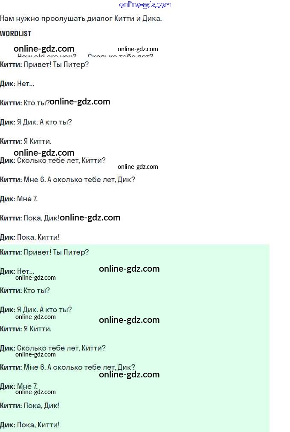This screenshot has height=432, width=290.
Task: Click the WORDLIST heading
Action: pos(15,34)
